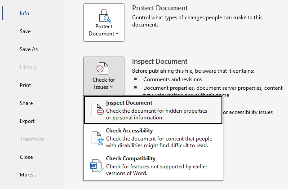Click the 'Comments and revisions' bullet text
The width and height of the screenshot is (288, 189).
[173, 79]
